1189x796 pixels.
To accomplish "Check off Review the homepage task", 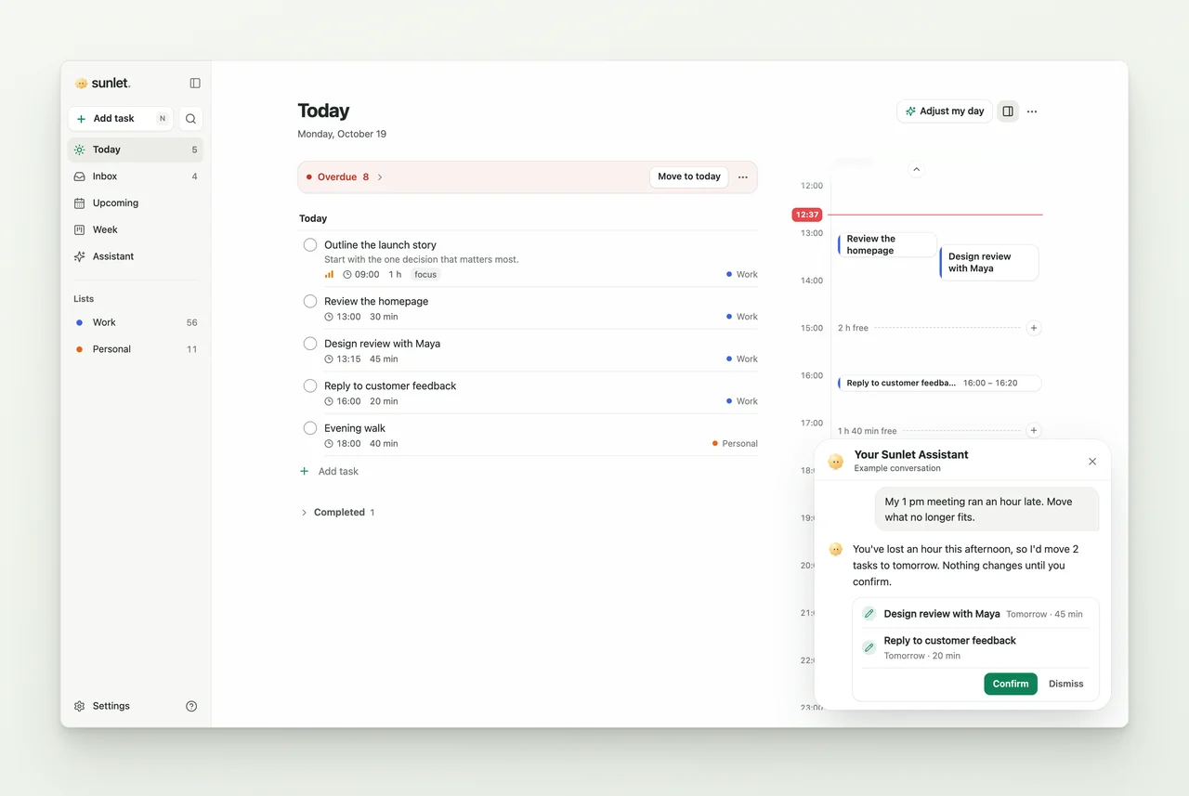I will pos(310,301).
